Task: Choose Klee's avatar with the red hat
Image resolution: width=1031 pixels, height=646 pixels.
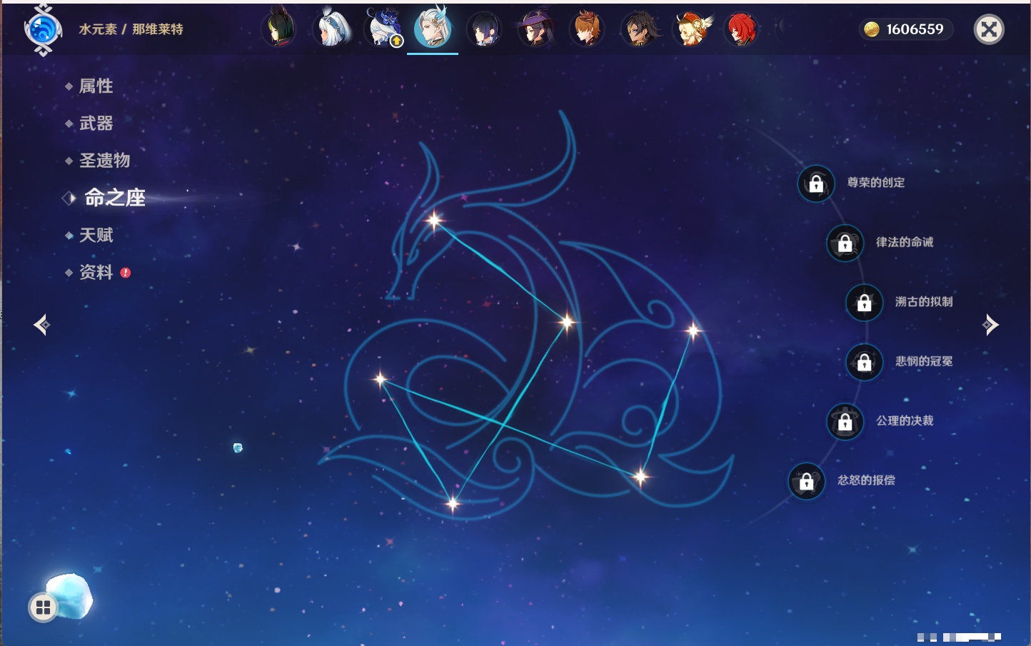Action: 690,30
